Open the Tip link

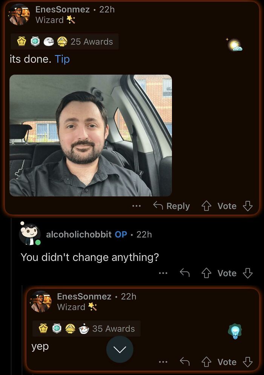pyautogui.click(x=63, y=59)
